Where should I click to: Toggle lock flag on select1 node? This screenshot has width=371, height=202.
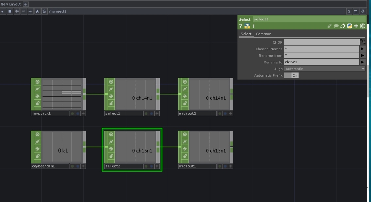point(111,103)
